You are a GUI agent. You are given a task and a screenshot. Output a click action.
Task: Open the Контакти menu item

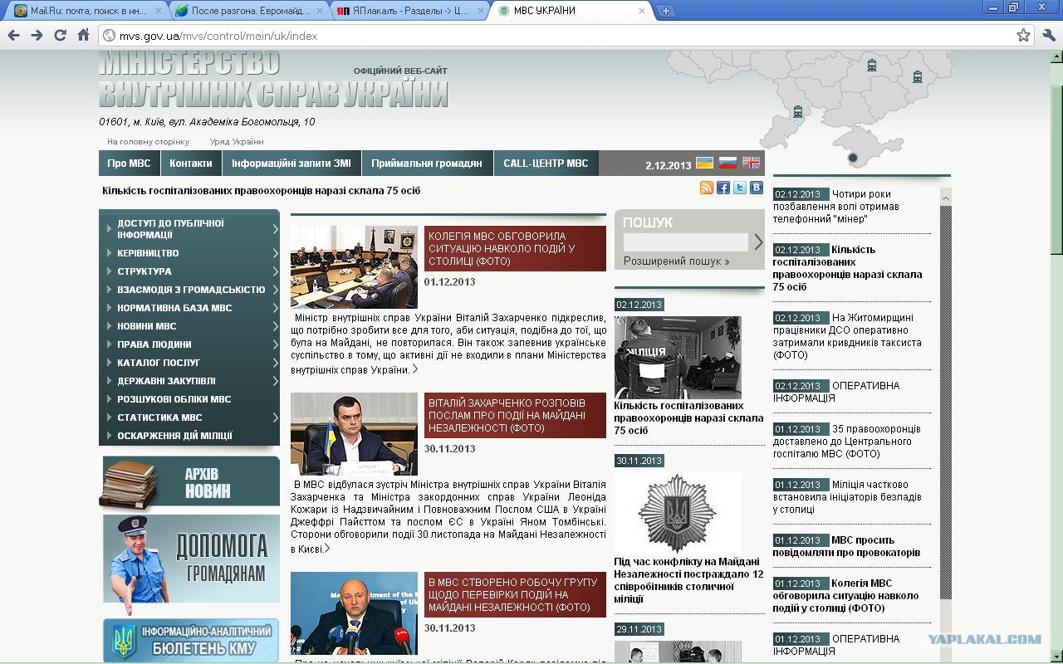191,164
